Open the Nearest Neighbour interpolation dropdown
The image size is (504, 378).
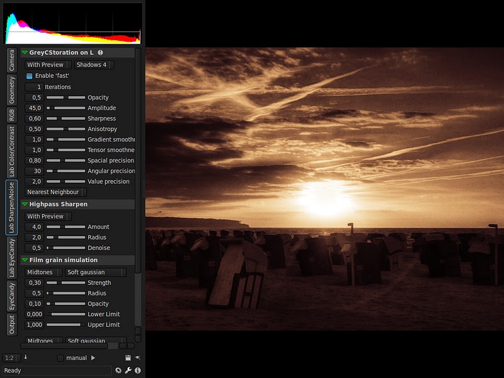[x=55, y=192]
